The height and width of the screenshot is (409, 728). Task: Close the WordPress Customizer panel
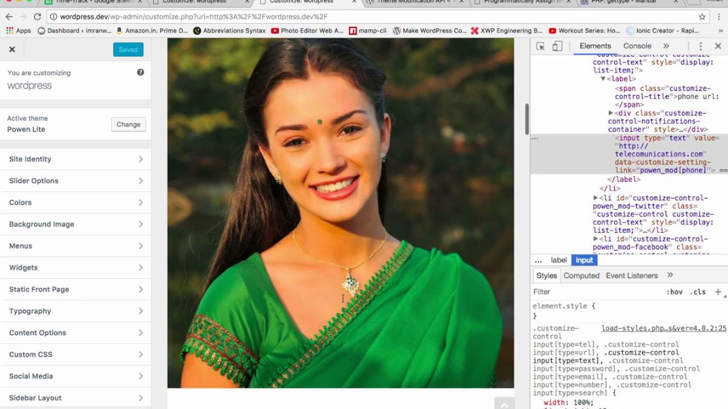pyautogui.click(x=12, y=49)
